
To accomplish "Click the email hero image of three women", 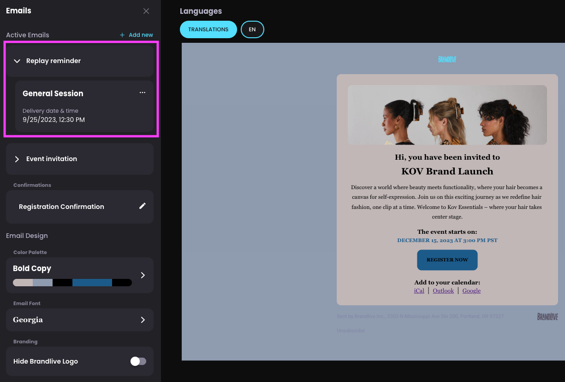I will tap(447, 115).
